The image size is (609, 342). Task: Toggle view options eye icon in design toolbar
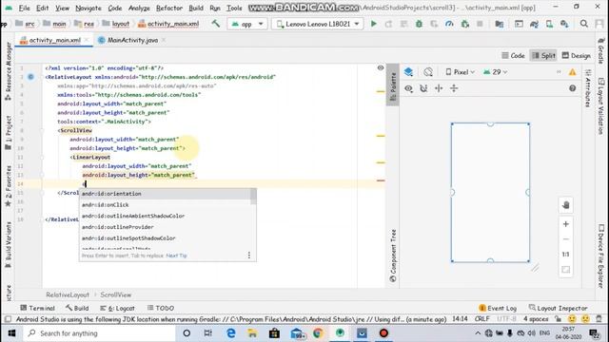click(408, 88)
